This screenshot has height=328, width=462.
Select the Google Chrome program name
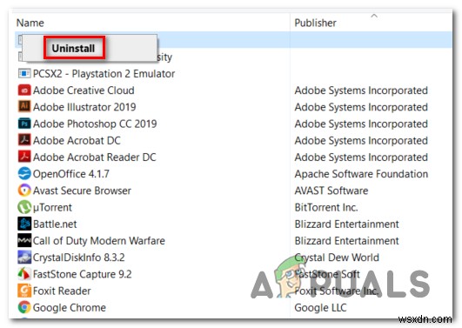(70, 308)
